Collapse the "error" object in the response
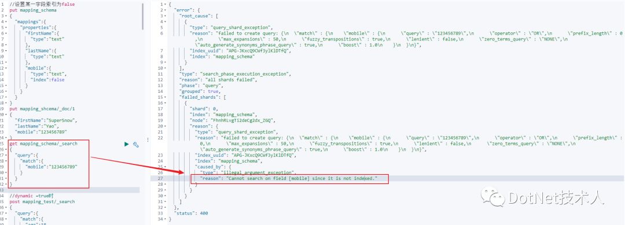This screenshot has width=625, height=225. tap(166, 10)
